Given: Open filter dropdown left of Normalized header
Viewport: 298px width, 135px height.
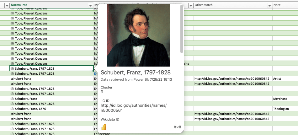Looking at the screenshot, I should coord(7,6).
